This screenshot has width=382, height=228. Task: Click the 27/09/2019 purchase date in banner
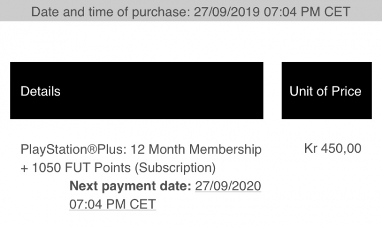(x=226, y=12)
